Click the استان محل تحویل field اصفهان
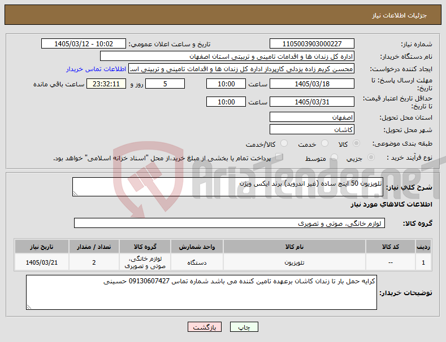This screenshot has height=342, width=446. coord(312,117)
